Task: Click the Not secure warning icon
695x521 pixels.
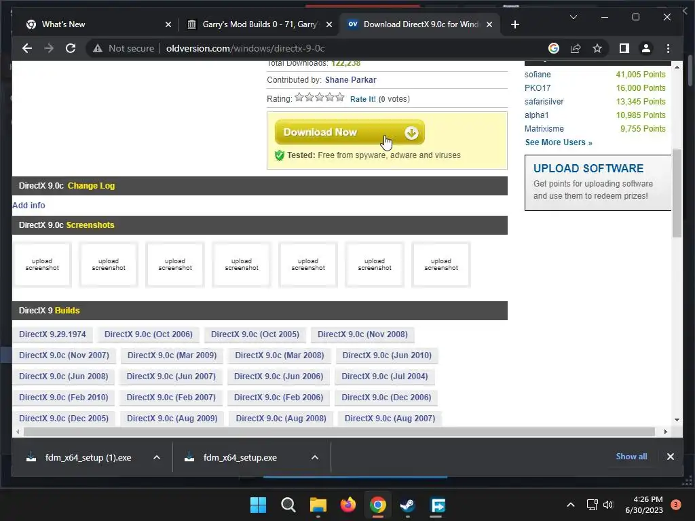Action: pos(98,48)
